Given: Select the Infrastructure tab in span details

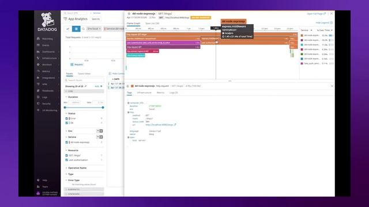Looking at the screenshot, I should point(144,93).
